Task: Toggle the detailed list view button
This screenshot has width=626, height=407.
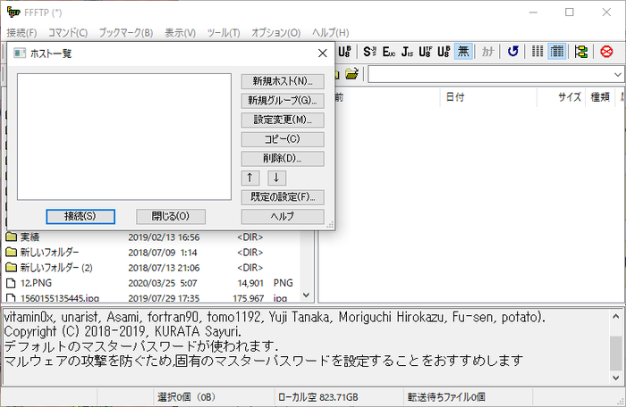Action: click(x=557, y=52)
